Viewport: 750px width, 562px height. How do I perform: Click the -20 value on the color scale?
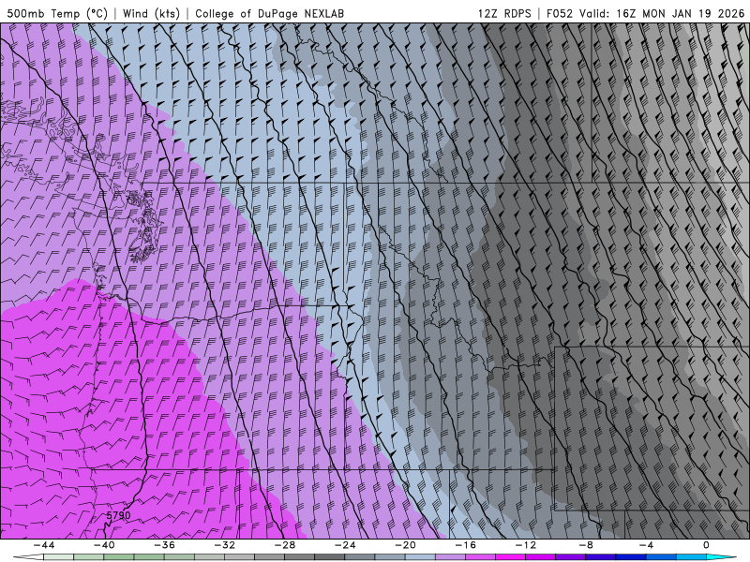405,545
